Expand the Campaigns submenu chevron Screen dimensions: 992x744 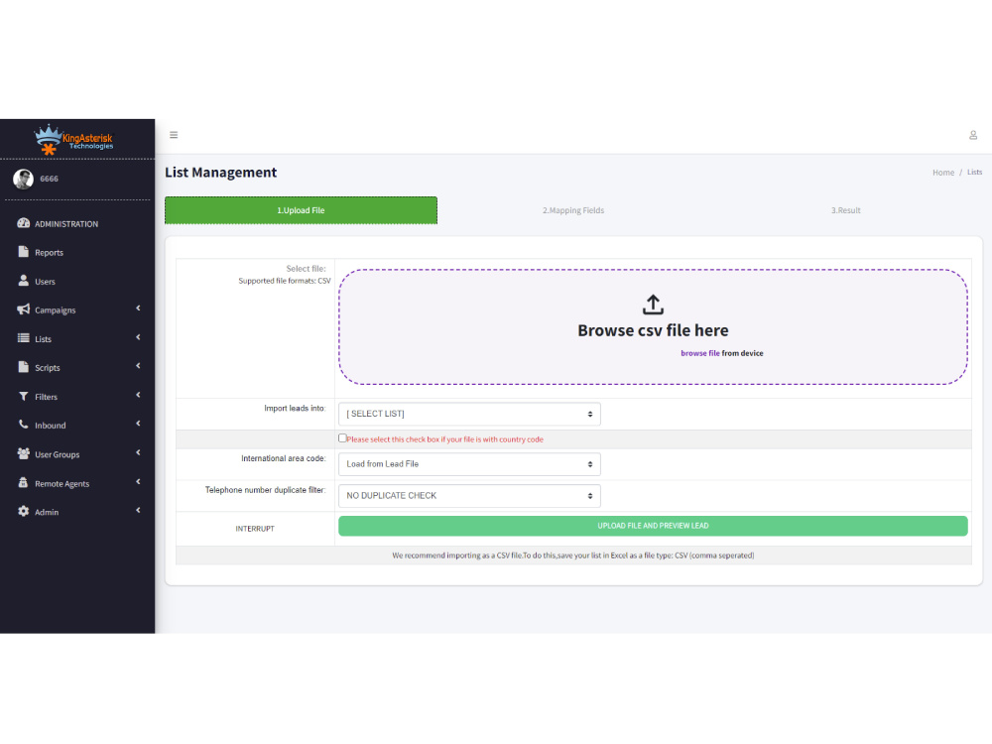coord(138,309)
